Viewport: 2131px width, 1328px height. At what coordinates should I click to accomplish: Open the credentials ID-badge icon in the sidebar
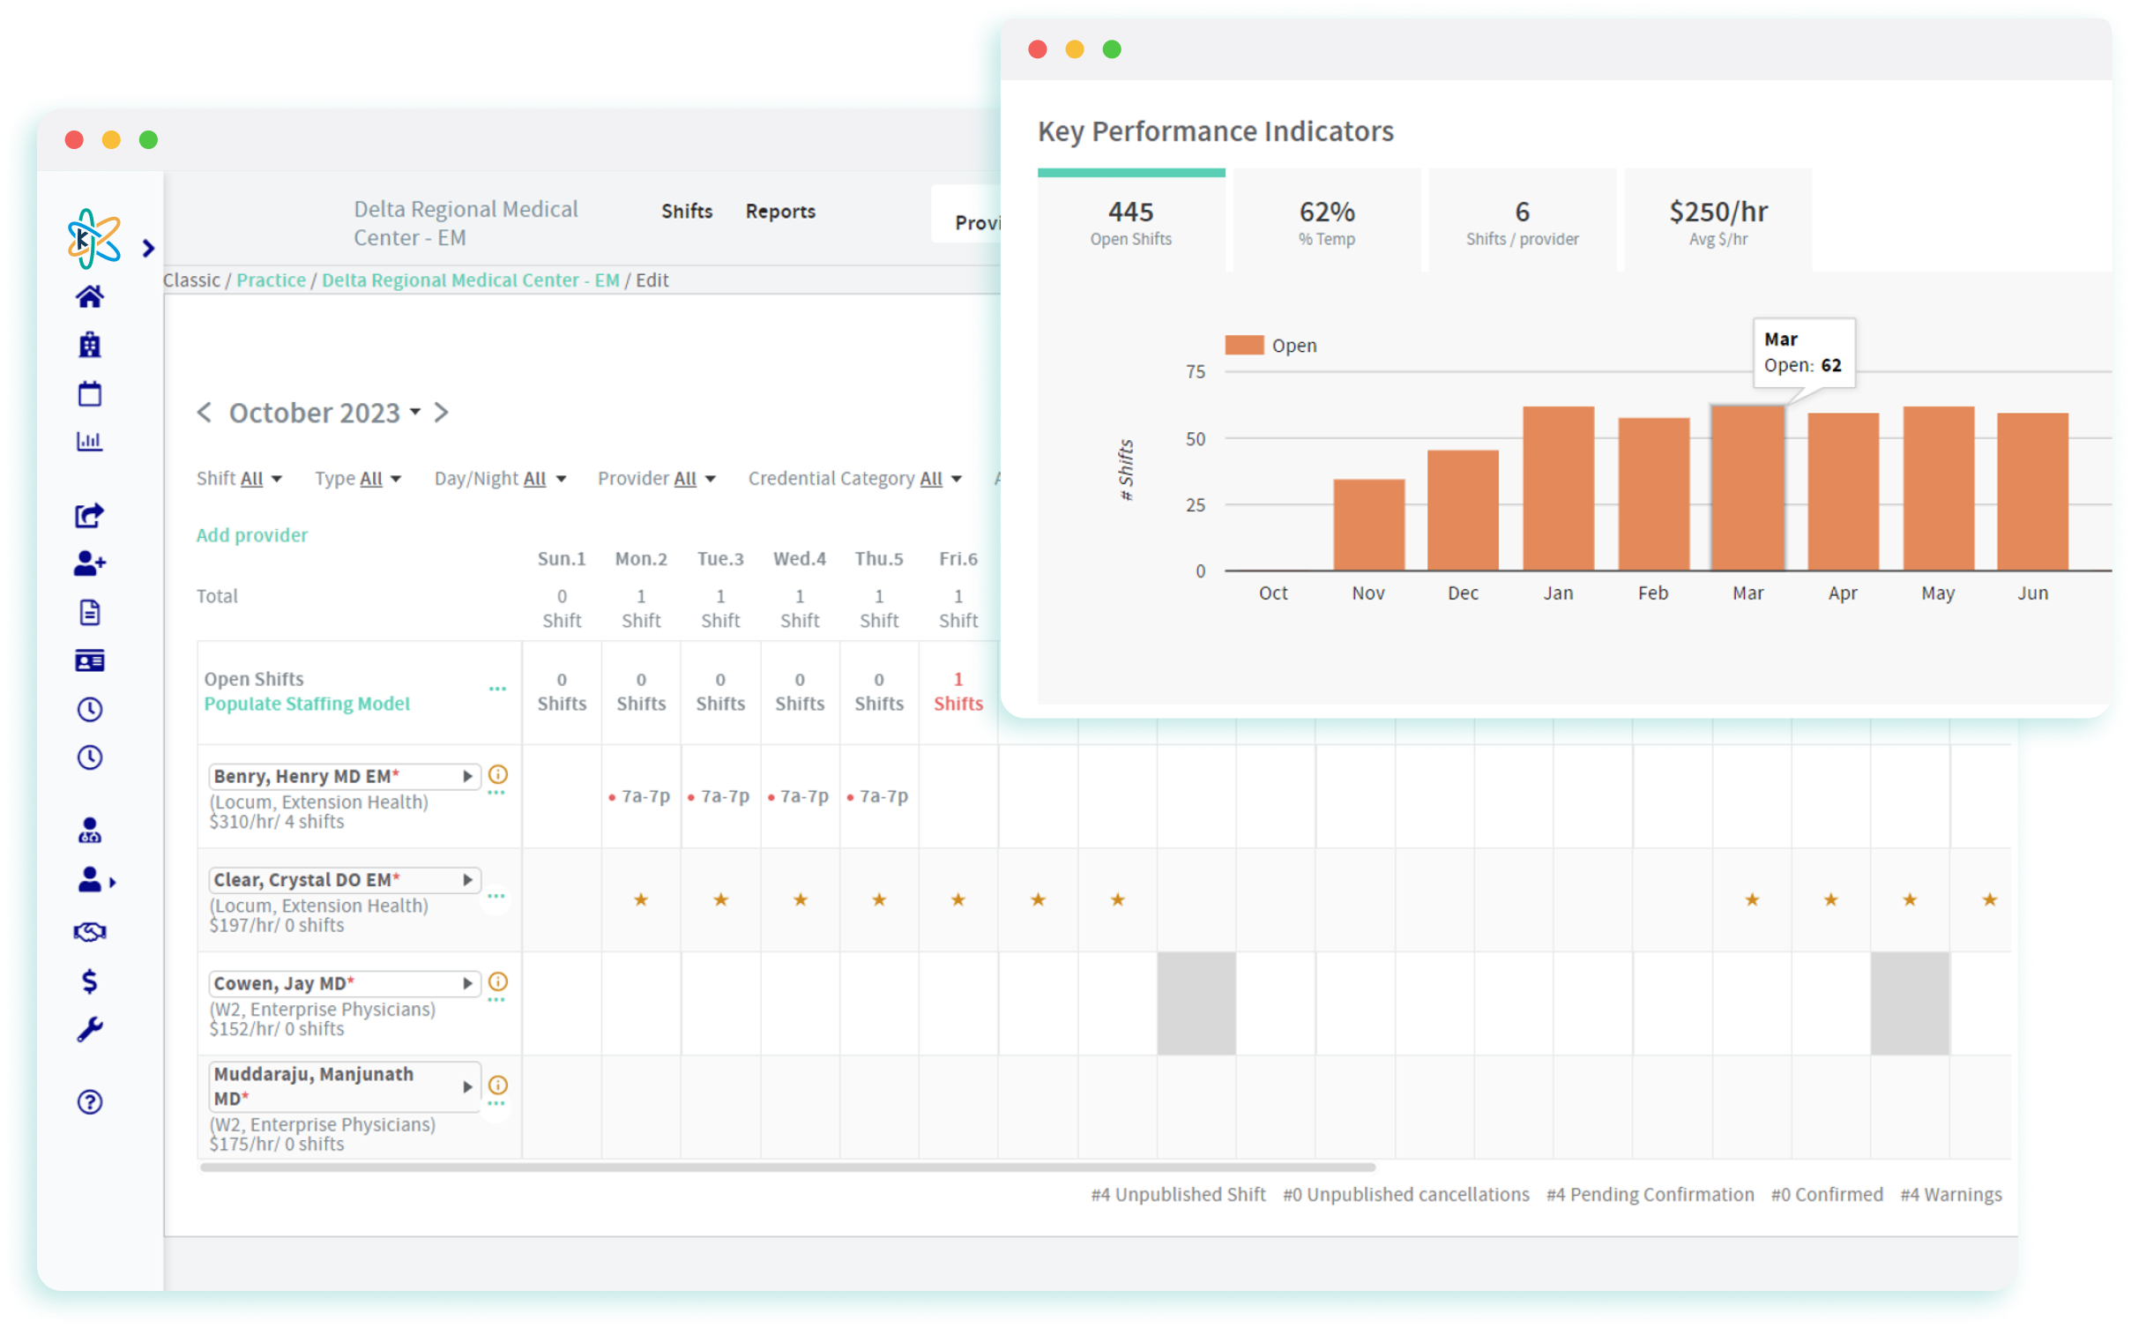[89, 660]
